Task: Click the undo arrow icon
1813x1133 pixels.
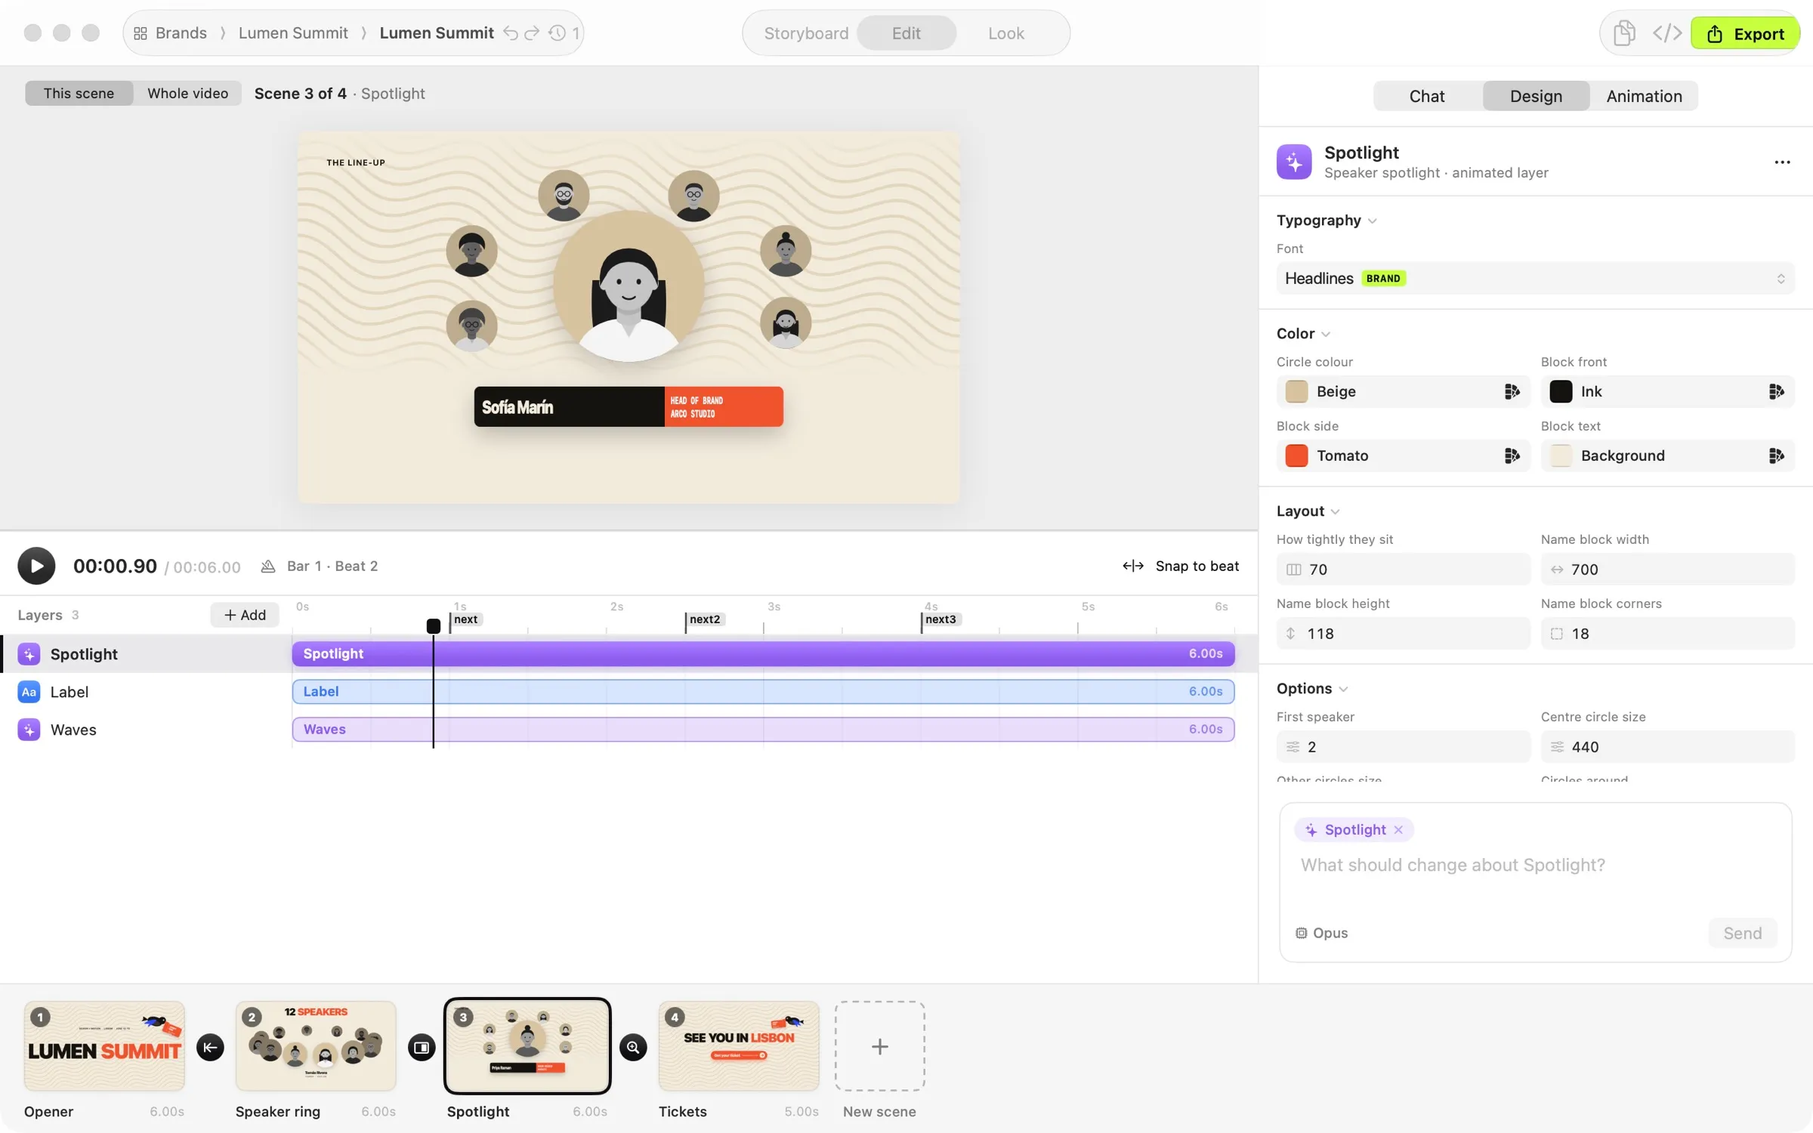Action: (511, 33)
